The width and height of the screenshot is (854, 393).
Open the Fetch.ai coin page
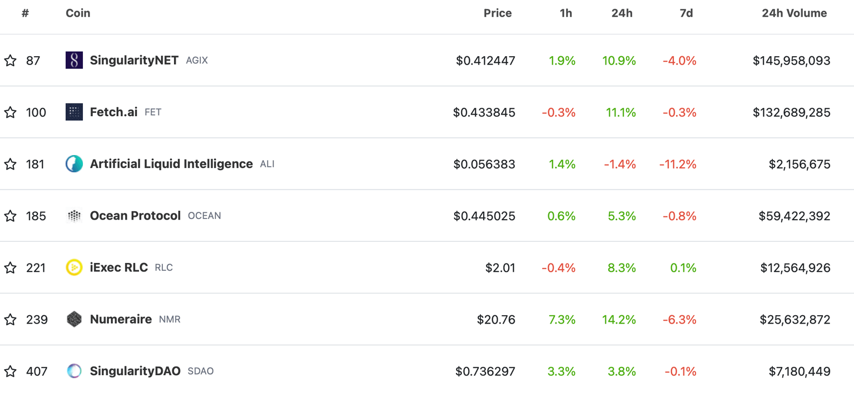pyautogui.click(x=113, y=112)
